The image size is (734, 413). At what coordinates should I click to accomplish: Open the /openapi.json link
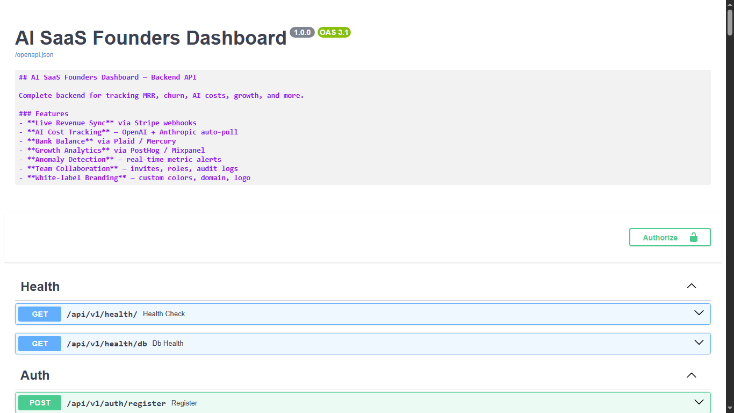click(34, 55)
